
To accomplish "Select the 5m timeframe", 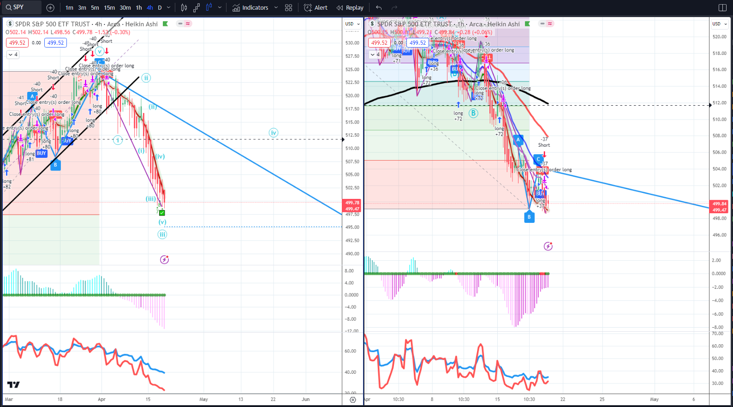I will pos(95,8).
